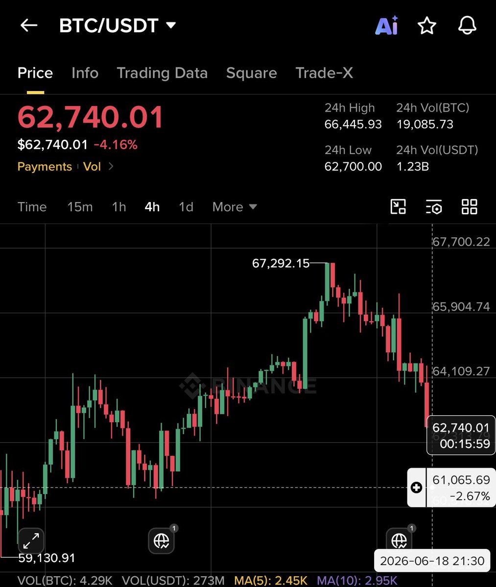This screenshot has height=587, width=496.
Task: Switch to the Trading Data tab
Action: pyautogui.click(x=162, y=73)
